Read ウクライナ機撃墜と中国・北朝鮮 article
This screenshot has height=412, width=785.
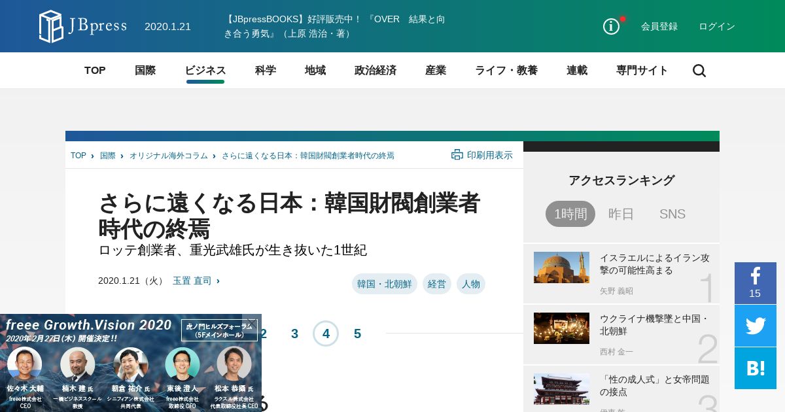[x=655, y=325]
